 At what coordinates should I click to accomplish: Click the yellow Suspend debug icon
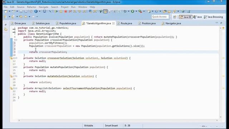coord(61,11)
